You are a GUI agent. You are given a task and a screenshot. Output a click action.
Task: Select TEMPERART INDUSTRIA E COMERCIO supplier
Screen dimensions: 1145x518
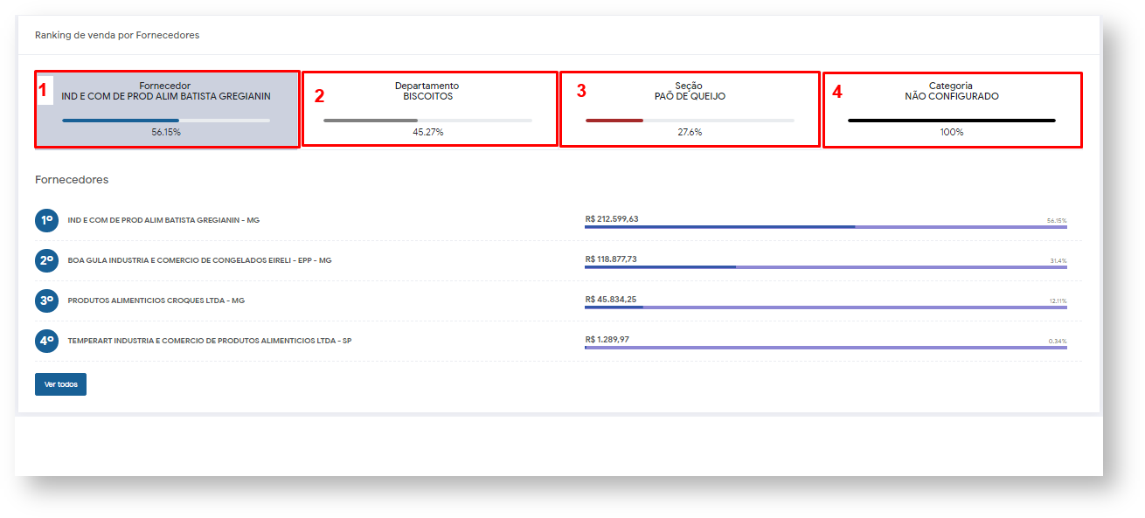pos(209,341)
